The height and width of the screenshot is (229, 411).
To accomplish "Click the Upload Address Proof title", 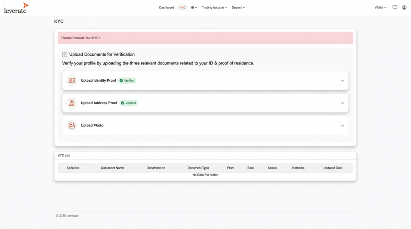I will (99, 103).
